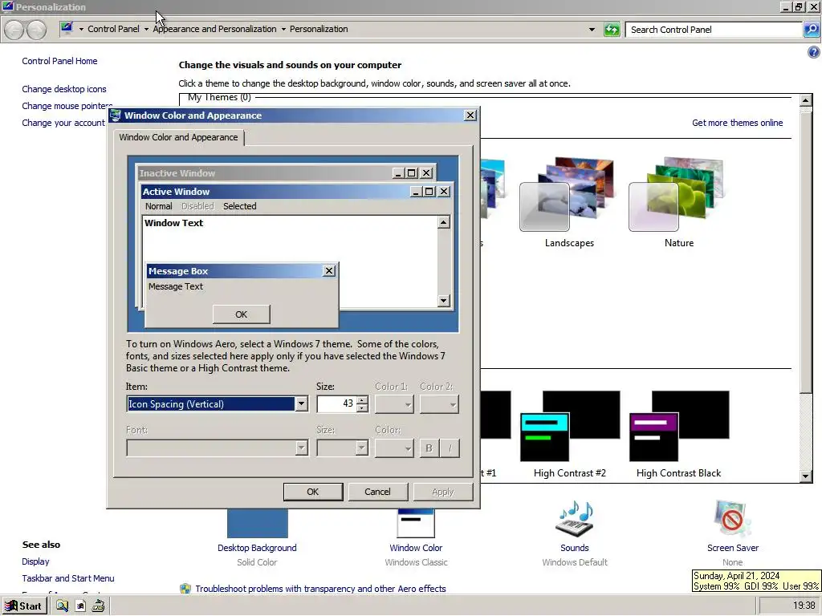822x616 pixels.
Task: Click the Back navigation arrow button
Action: 14,30
